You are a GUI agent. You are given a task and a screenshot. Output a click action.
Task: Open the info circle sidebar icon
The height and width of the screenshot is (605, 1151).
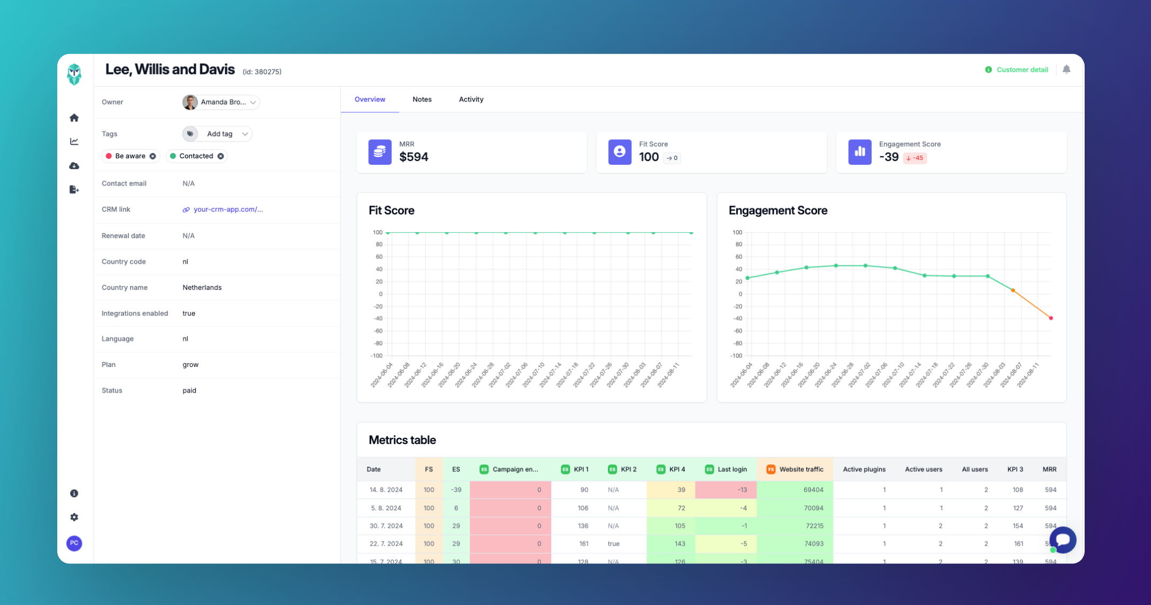74,493
